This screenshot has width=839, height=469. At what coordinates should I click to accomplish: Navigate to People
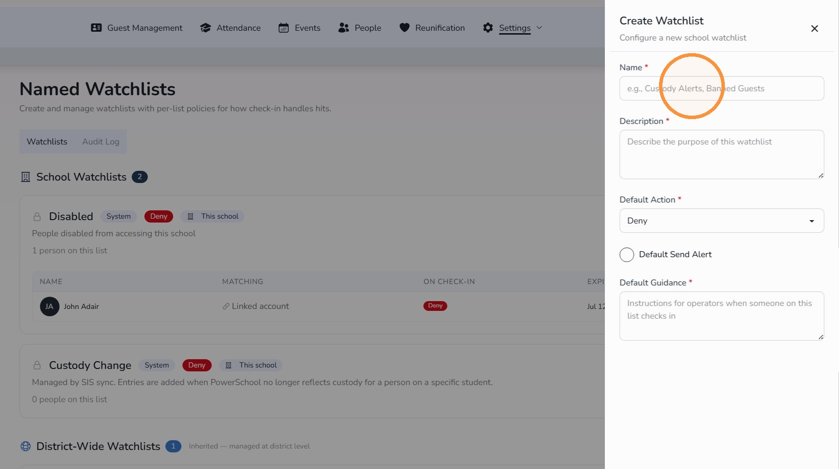(368, 28)
